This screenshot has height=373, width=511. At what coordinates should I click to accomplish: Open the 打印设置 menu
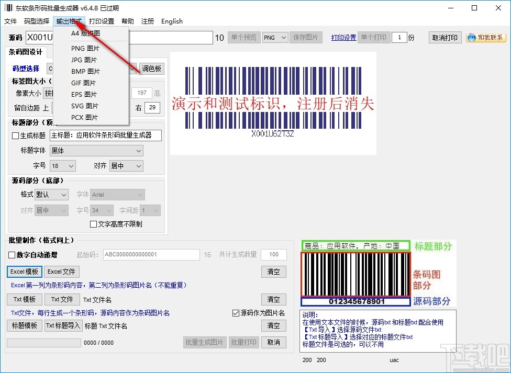point(102,21)
